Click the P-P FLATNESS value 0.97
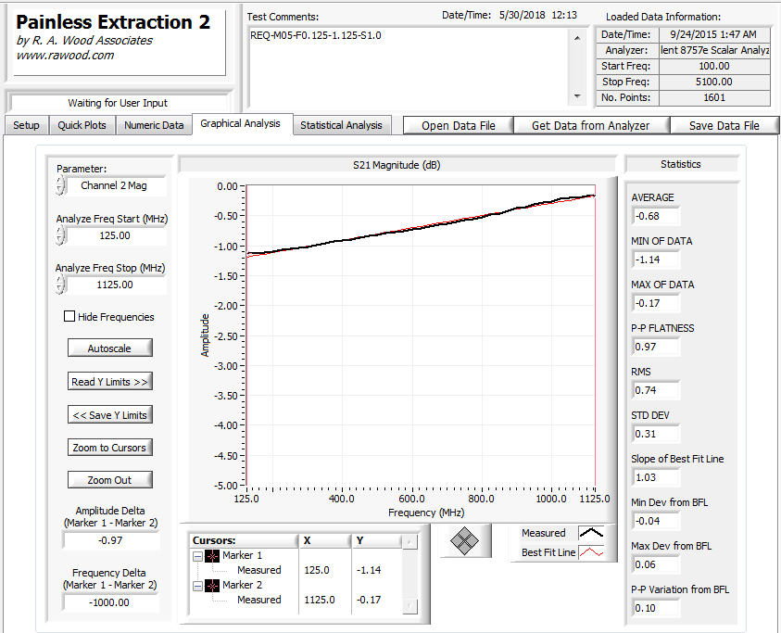The width and height of the screenshot is (781, 633). [x=656, y=347]
